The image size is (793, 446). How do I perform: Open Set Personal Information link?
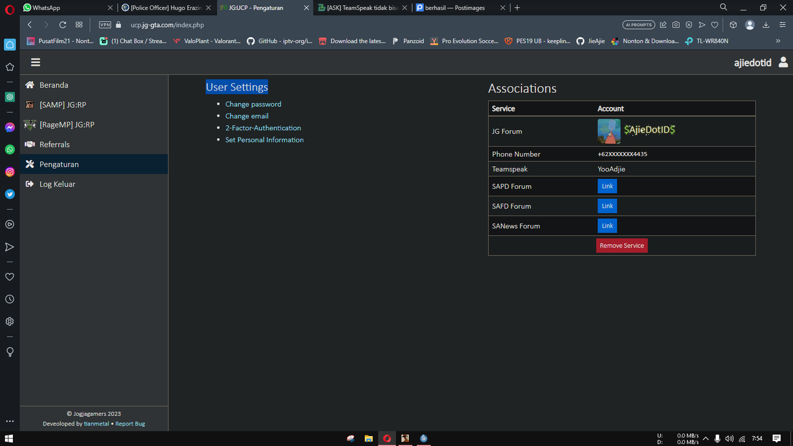[x=265, y=140]
